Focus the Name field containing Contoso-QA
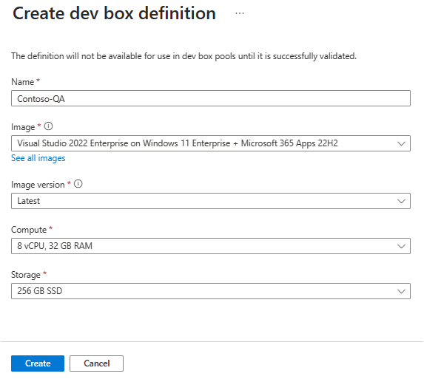 tap(211, 98)
